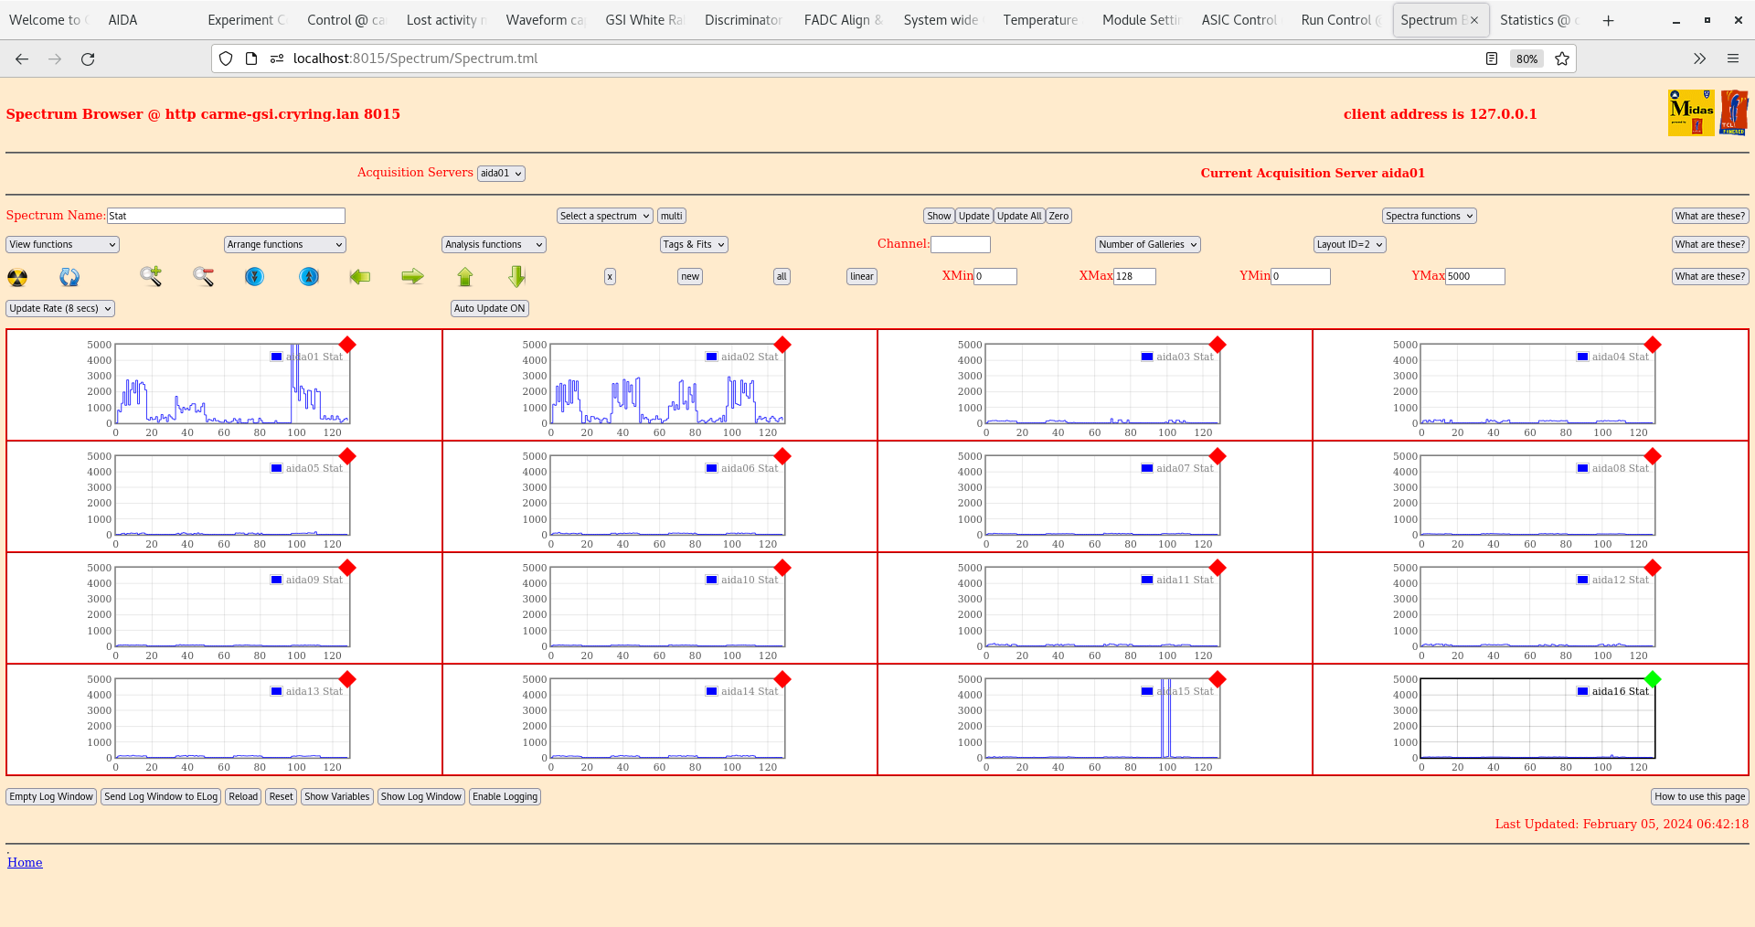Click the green down arrow icon

[x=517, y=276]
